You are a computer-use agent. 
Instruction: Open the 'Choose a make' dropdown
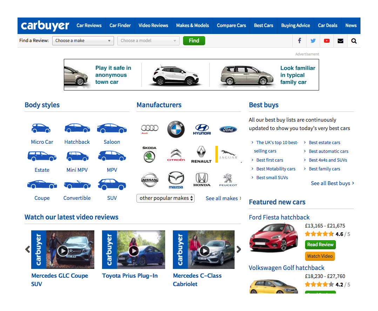83,41
